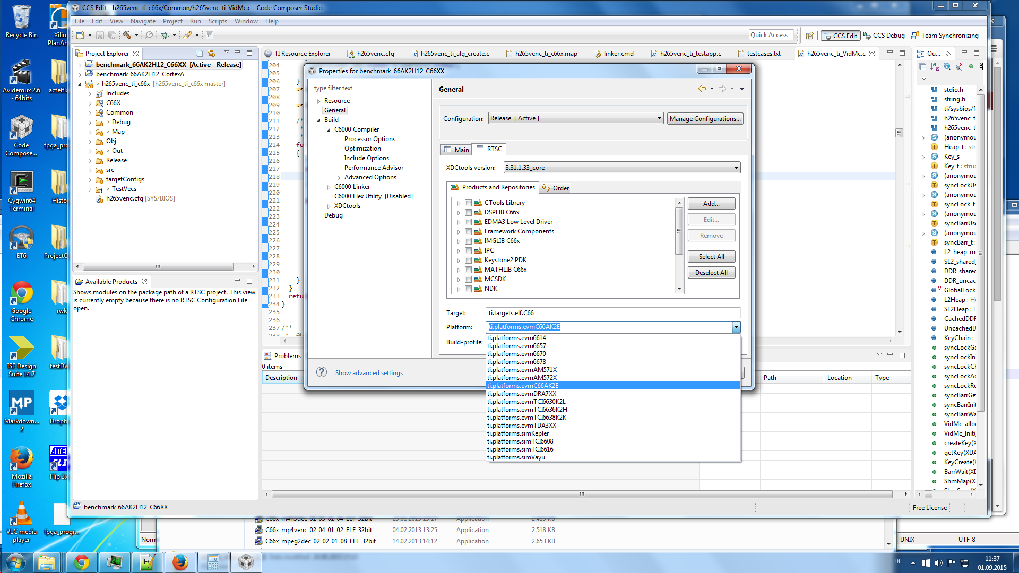The width and height of the screenshot is (1019, 573).
Task: Open File Explorer from the taskbar
Action: [x=47, y=562]
